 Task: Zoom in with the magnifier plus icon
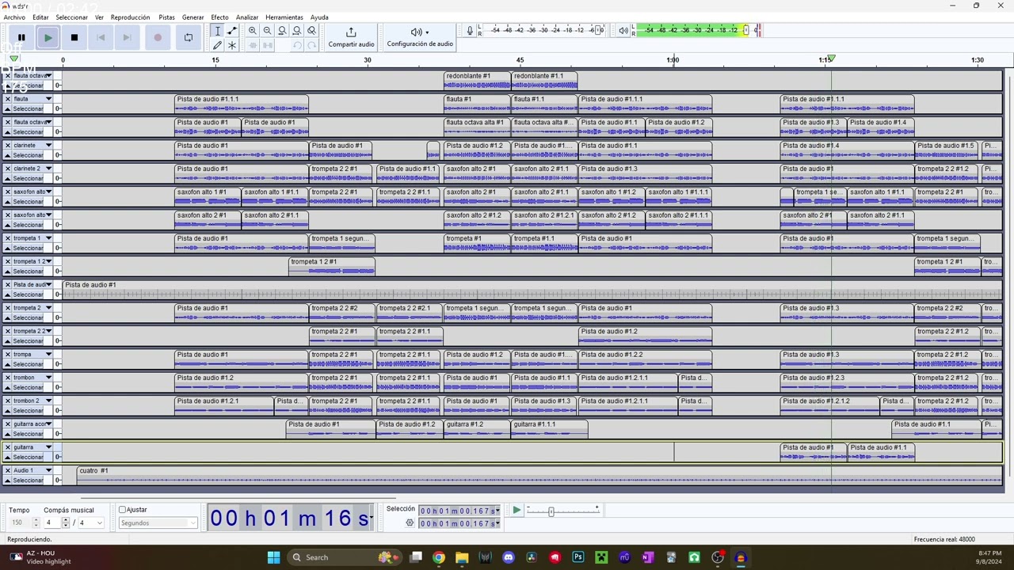tap(253, 31)
